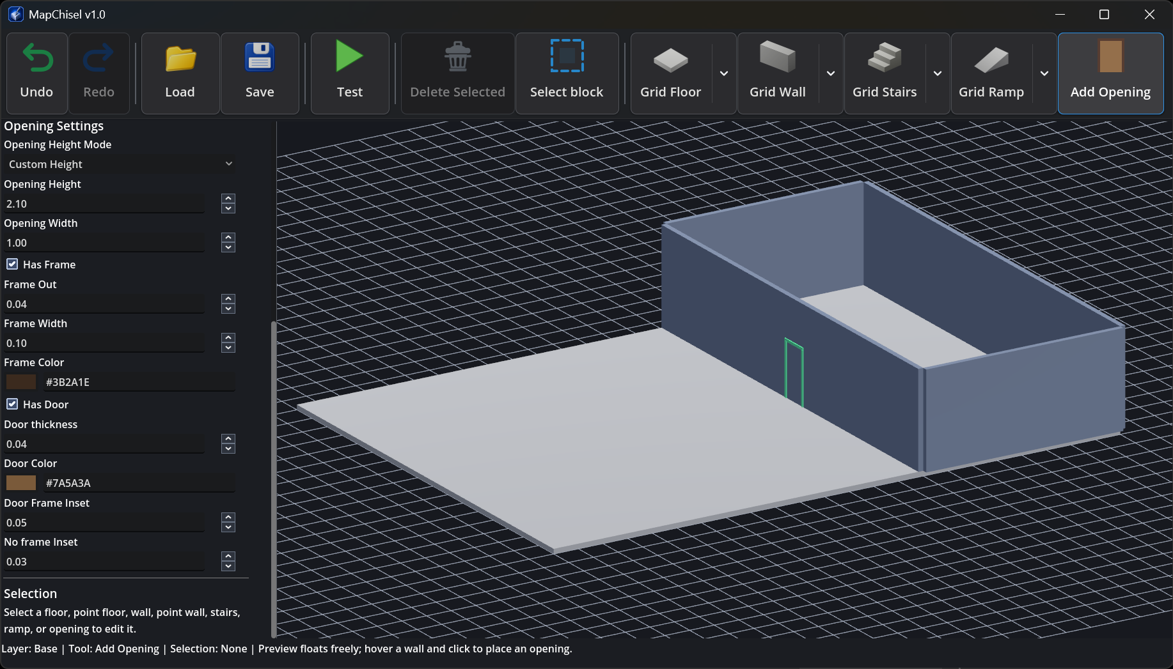The width and height of the screenshot is (1173, 669).
Task: Decrease No frame Inset with down arrow
Action: coord(228,566)
